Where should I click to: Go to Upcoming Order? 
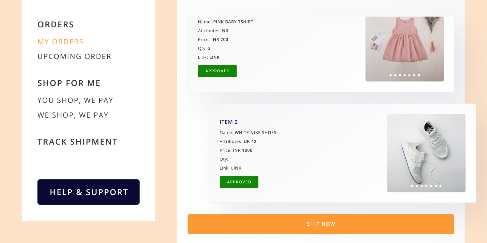pyautogui.click(x=74, y=57)
